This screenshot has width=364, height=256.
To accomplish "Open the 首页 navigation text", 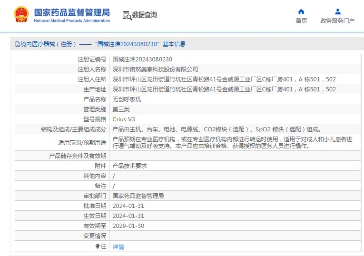I will (301, 20).
